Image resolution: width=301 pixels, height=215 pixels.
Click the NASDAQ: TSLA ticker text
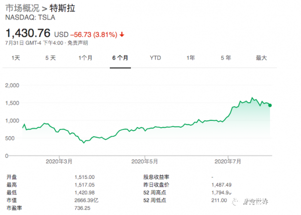[30, 18]
